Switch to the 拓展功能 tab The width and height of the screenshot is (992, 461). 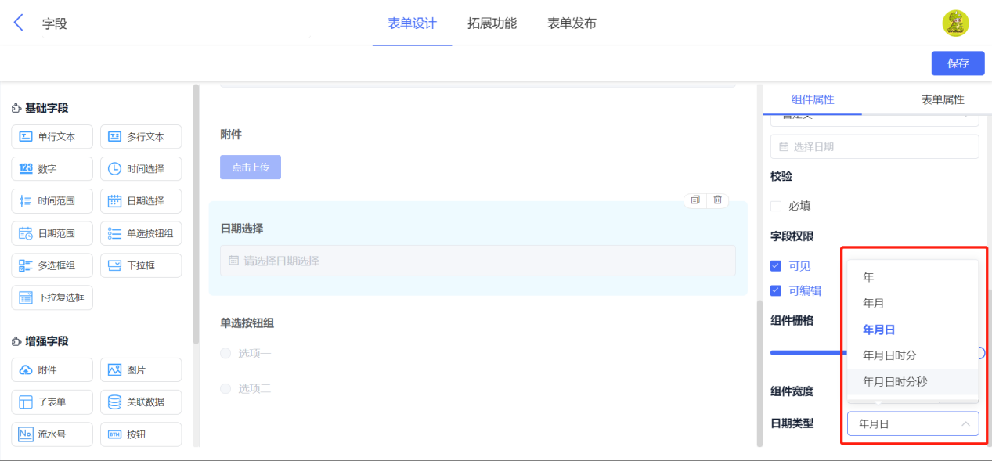point(492,23)
